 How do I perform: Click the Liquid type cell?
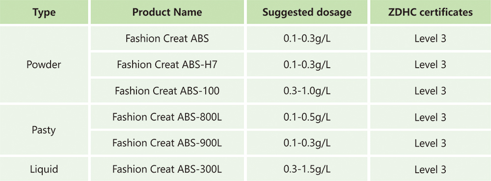click(44, 169)
